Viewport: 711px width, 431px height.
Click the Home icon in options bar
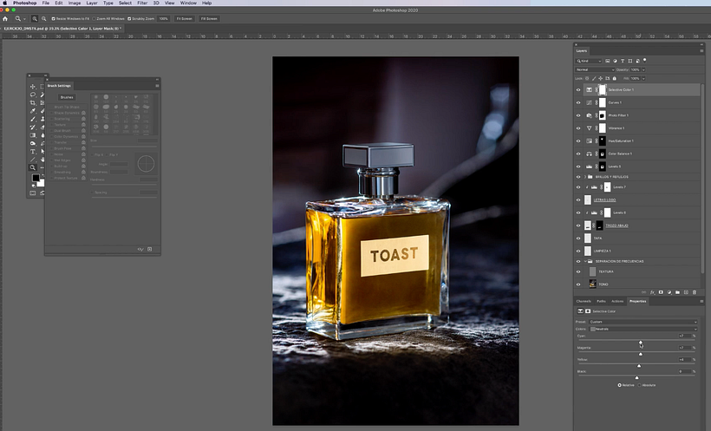(5, 17)
